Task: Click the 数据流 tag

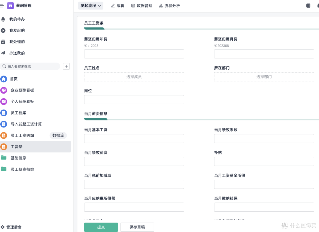Action: 58,135
